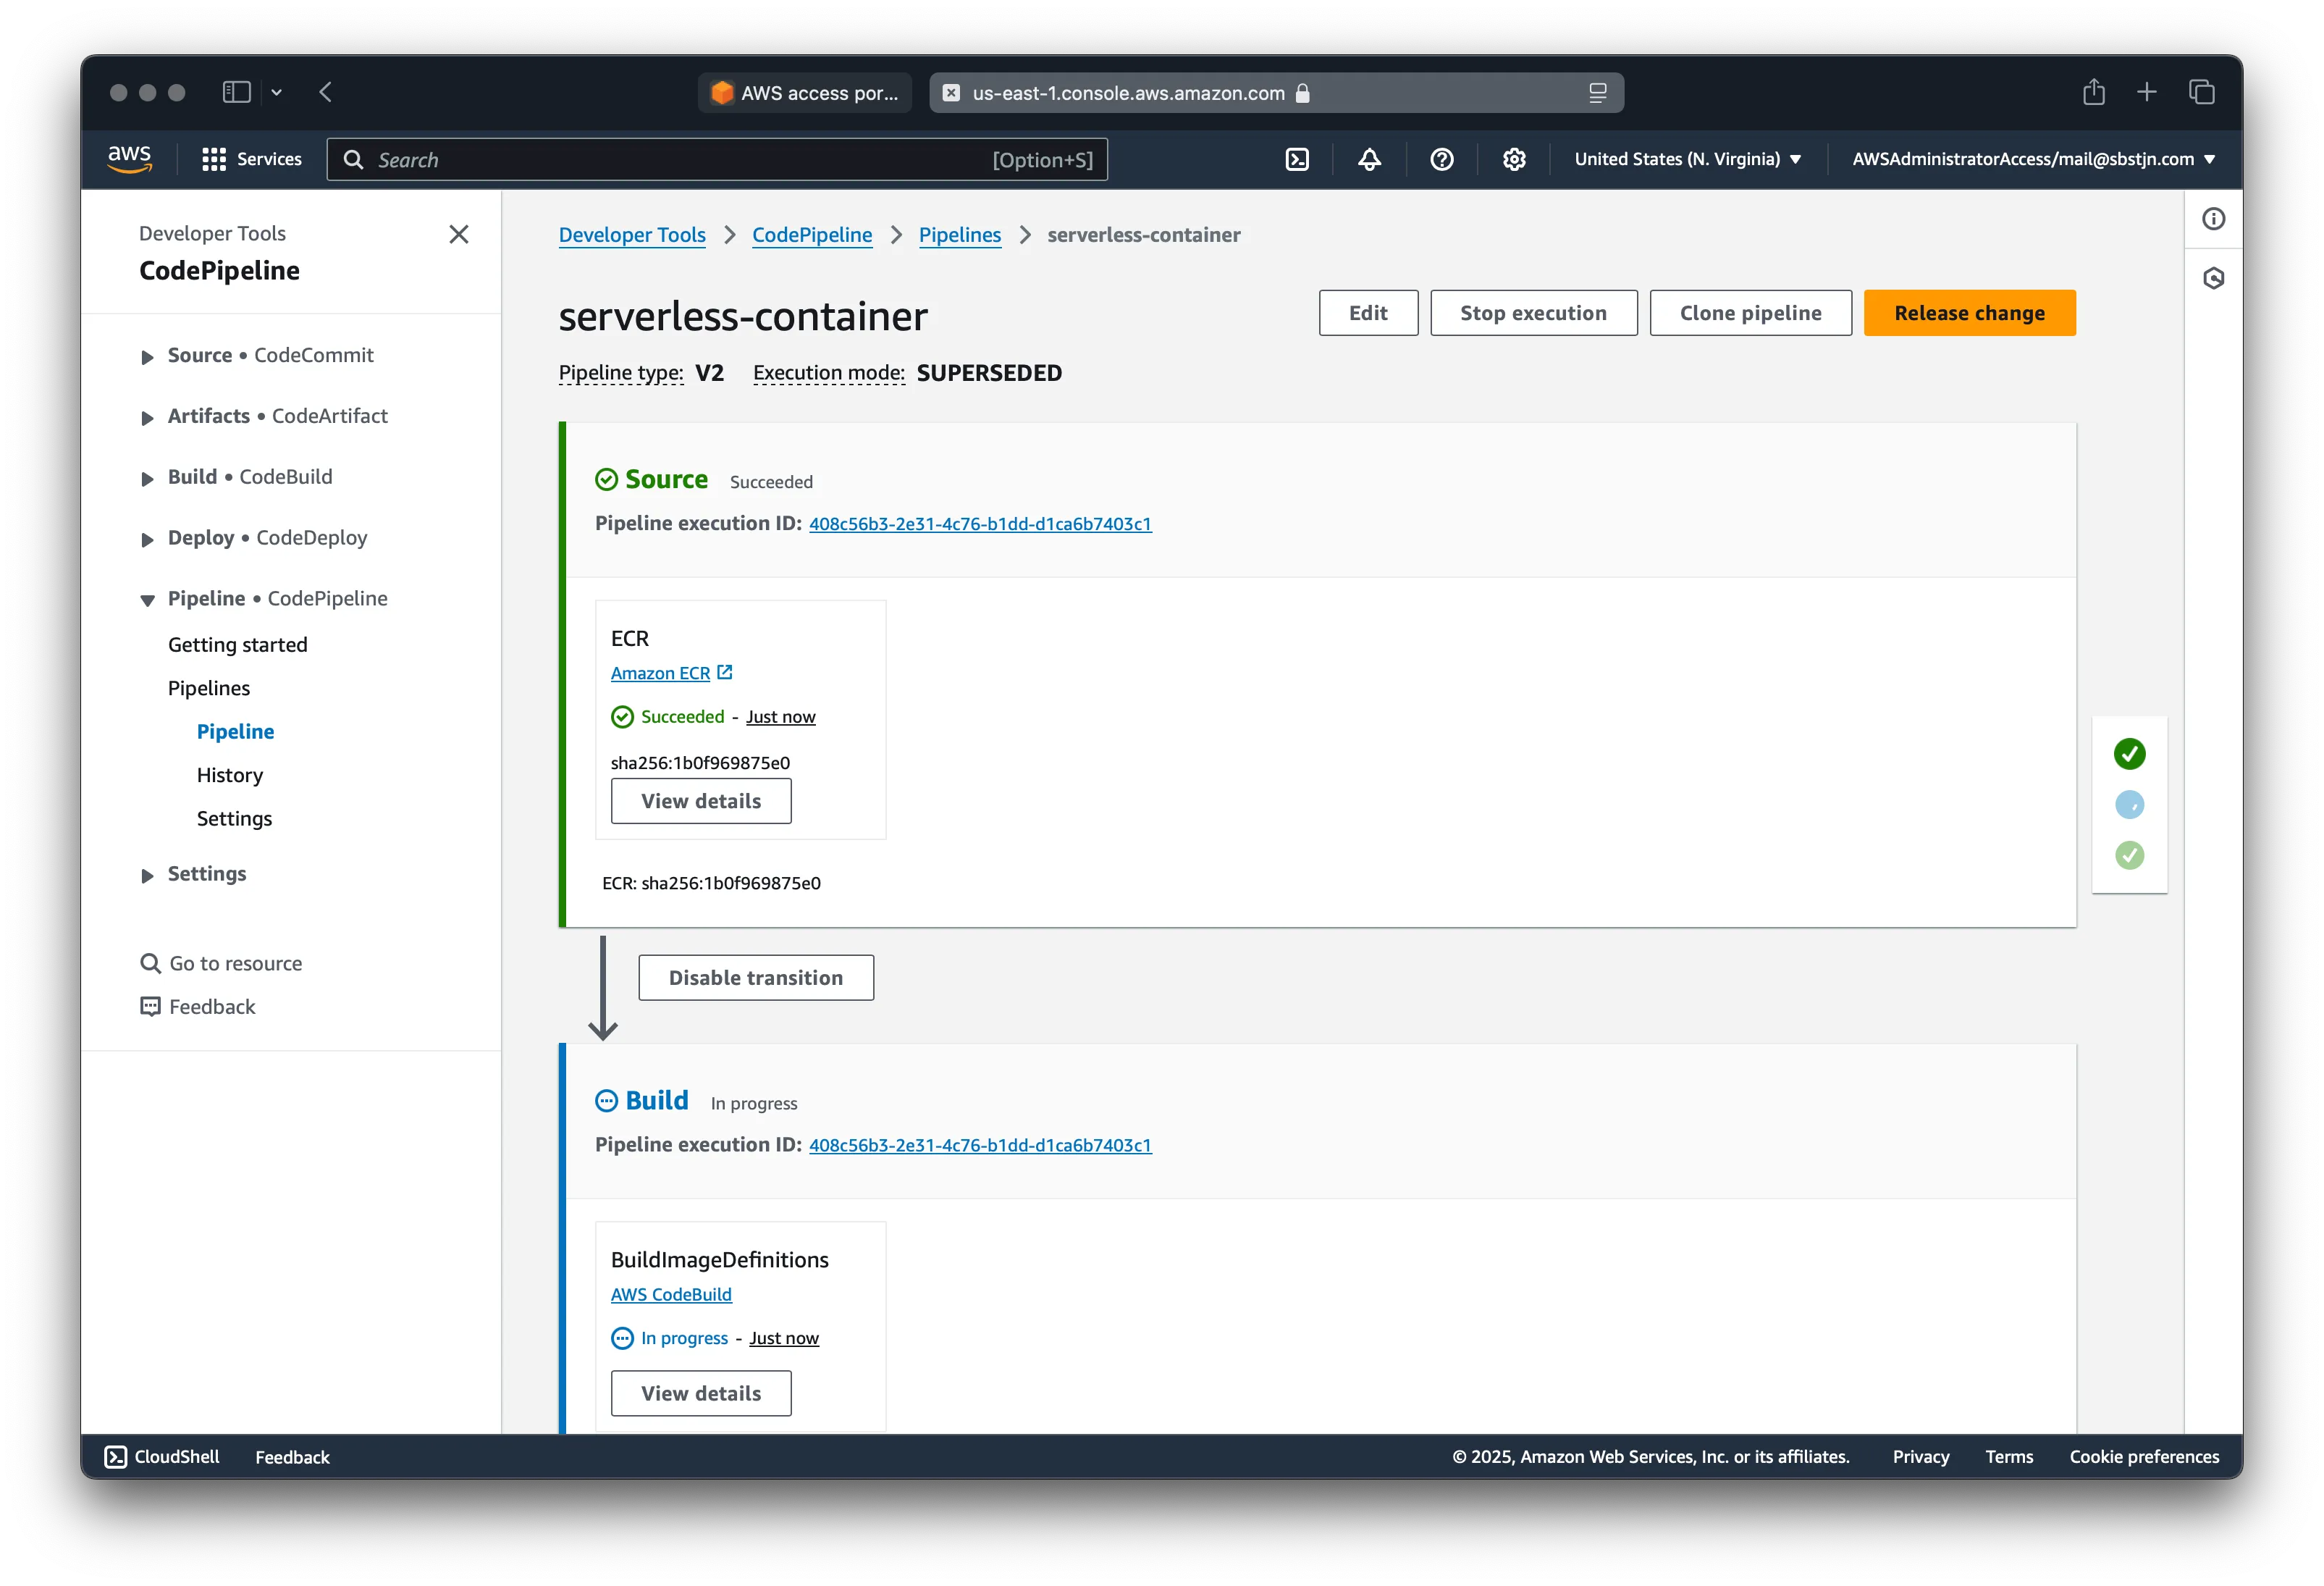Viewport: 2324px width, 1586px height.
Task: Select the Pipeline sidebar item
Action: (x=235, y=732)
